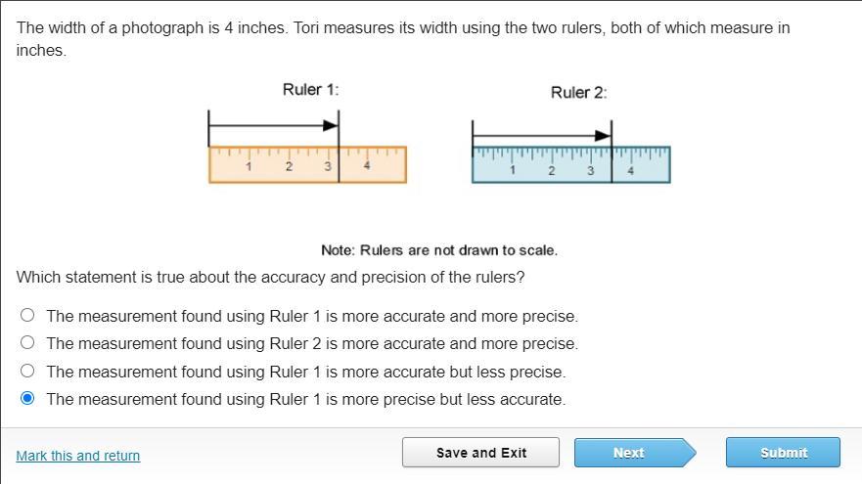
Task: Click the answer text mentioning Ruler 2
Action: click(312, 344)
